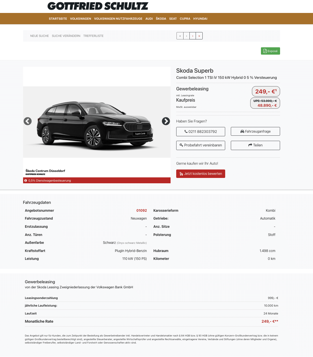Image resolution: width=313 pixels, height=357 pixels.
Task: Click next image arrow on car photo
Action: point(166,121)
